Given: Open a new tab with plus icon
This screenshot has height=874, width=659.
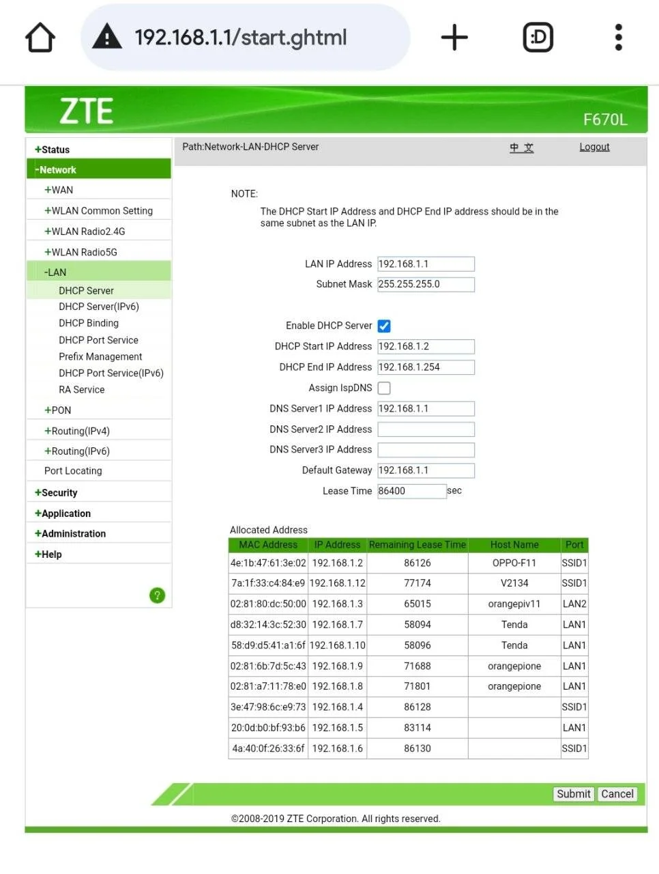Looking at the screenshot, I should click(454, 37).
